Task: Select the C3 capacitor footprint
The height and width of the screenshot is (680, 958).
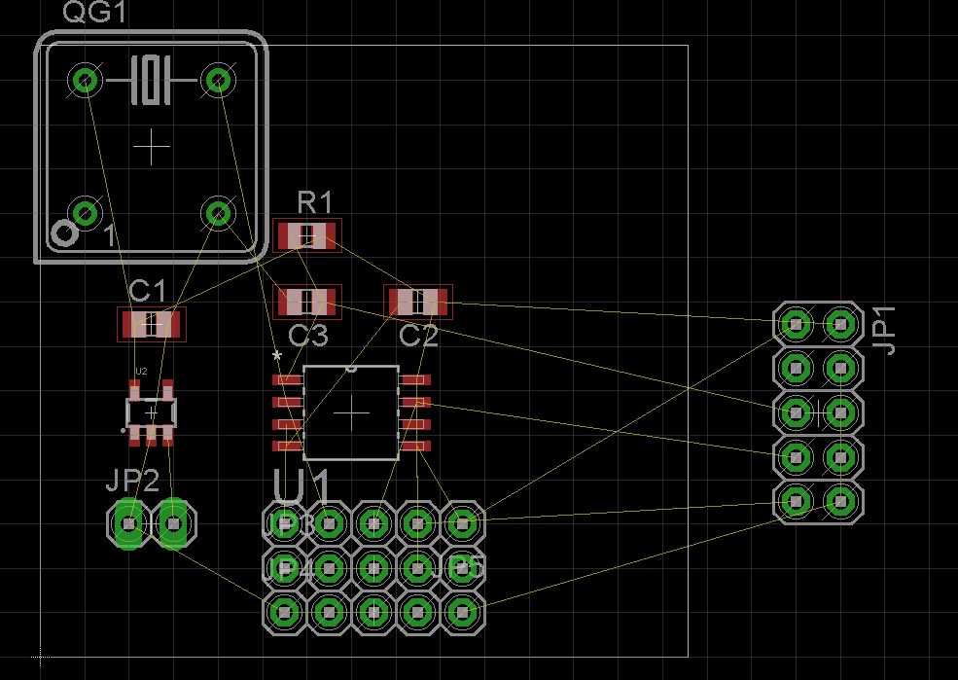Action: tap(306, 302)
